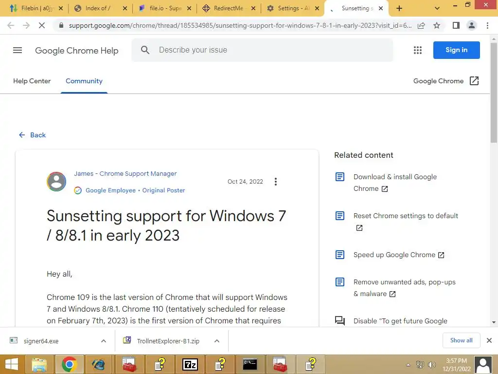Click the Back link
Viewport: 498px width, 374px height.
(x=33, y=135)
